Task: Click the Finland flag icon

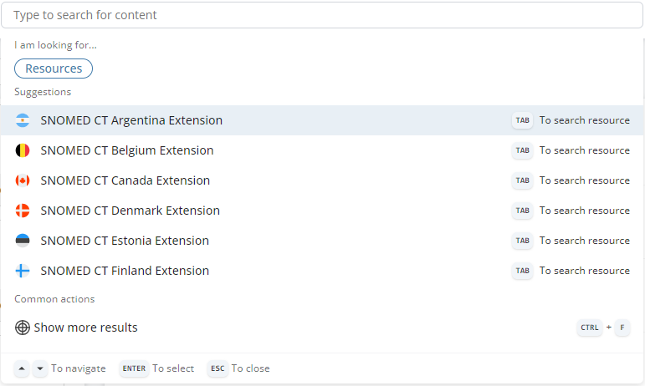Action: tap(23, 271)
